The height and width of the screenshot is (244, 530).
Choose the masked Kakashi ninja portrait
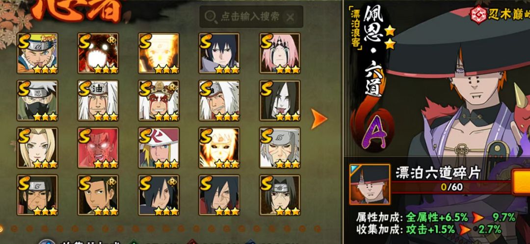click(x=37, y=100)
